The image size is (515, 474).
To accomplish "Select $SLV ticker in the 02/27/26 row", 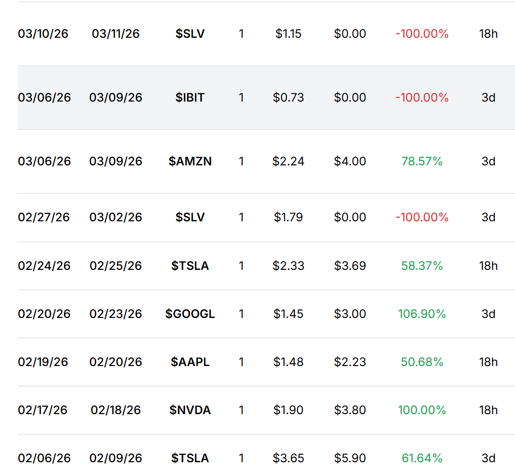I will point(190,217).
